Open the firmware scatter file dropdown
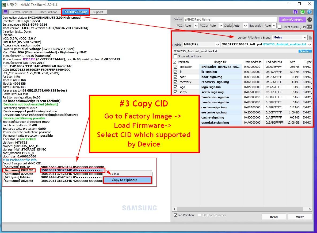The image size is (317, 233). [266, 44]
